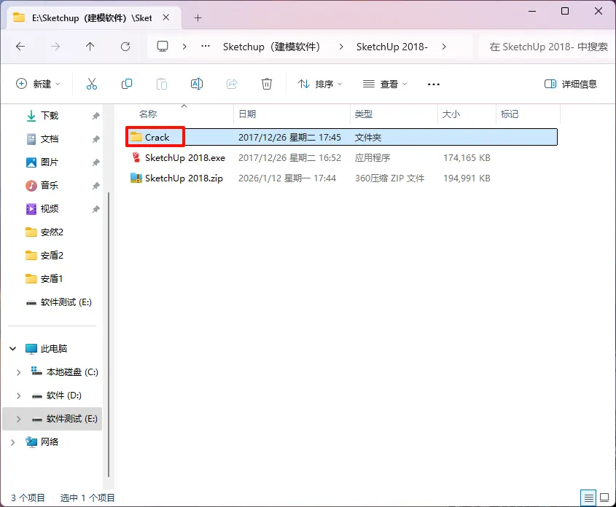Toggle the 详细信息 details pane
Screen dimensions: 616x507
click(570, 84)
